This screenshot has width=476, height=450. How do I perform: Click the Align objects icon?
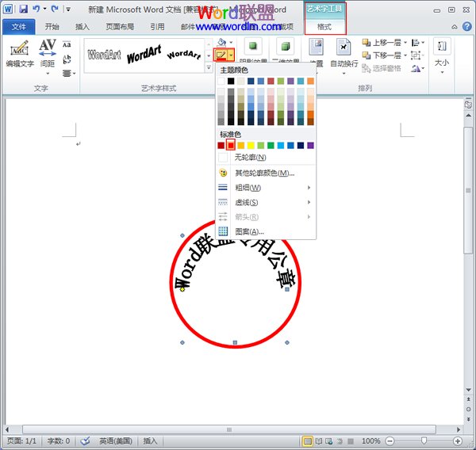[415, 43]
